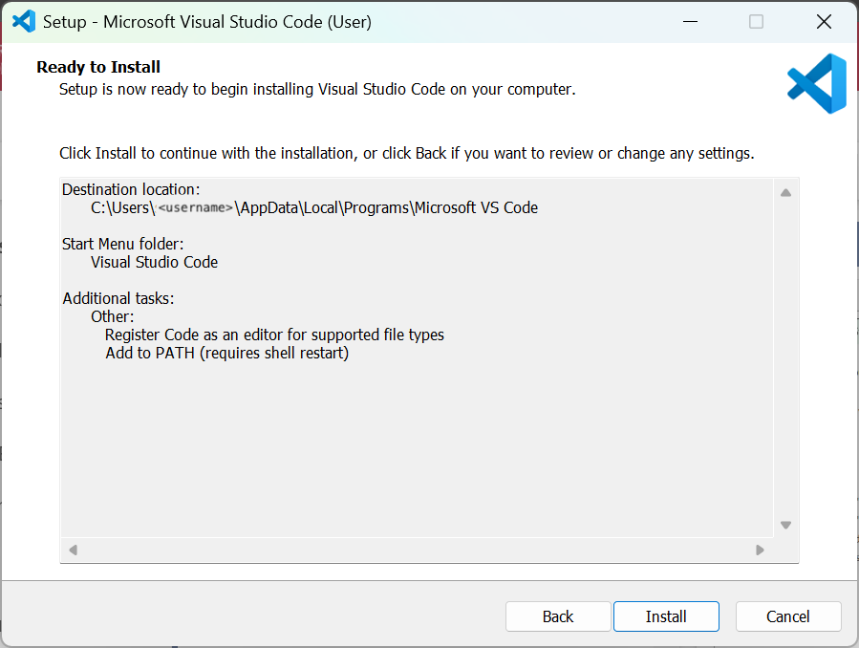
Task: Close the setup window
Action: point(824,22)
